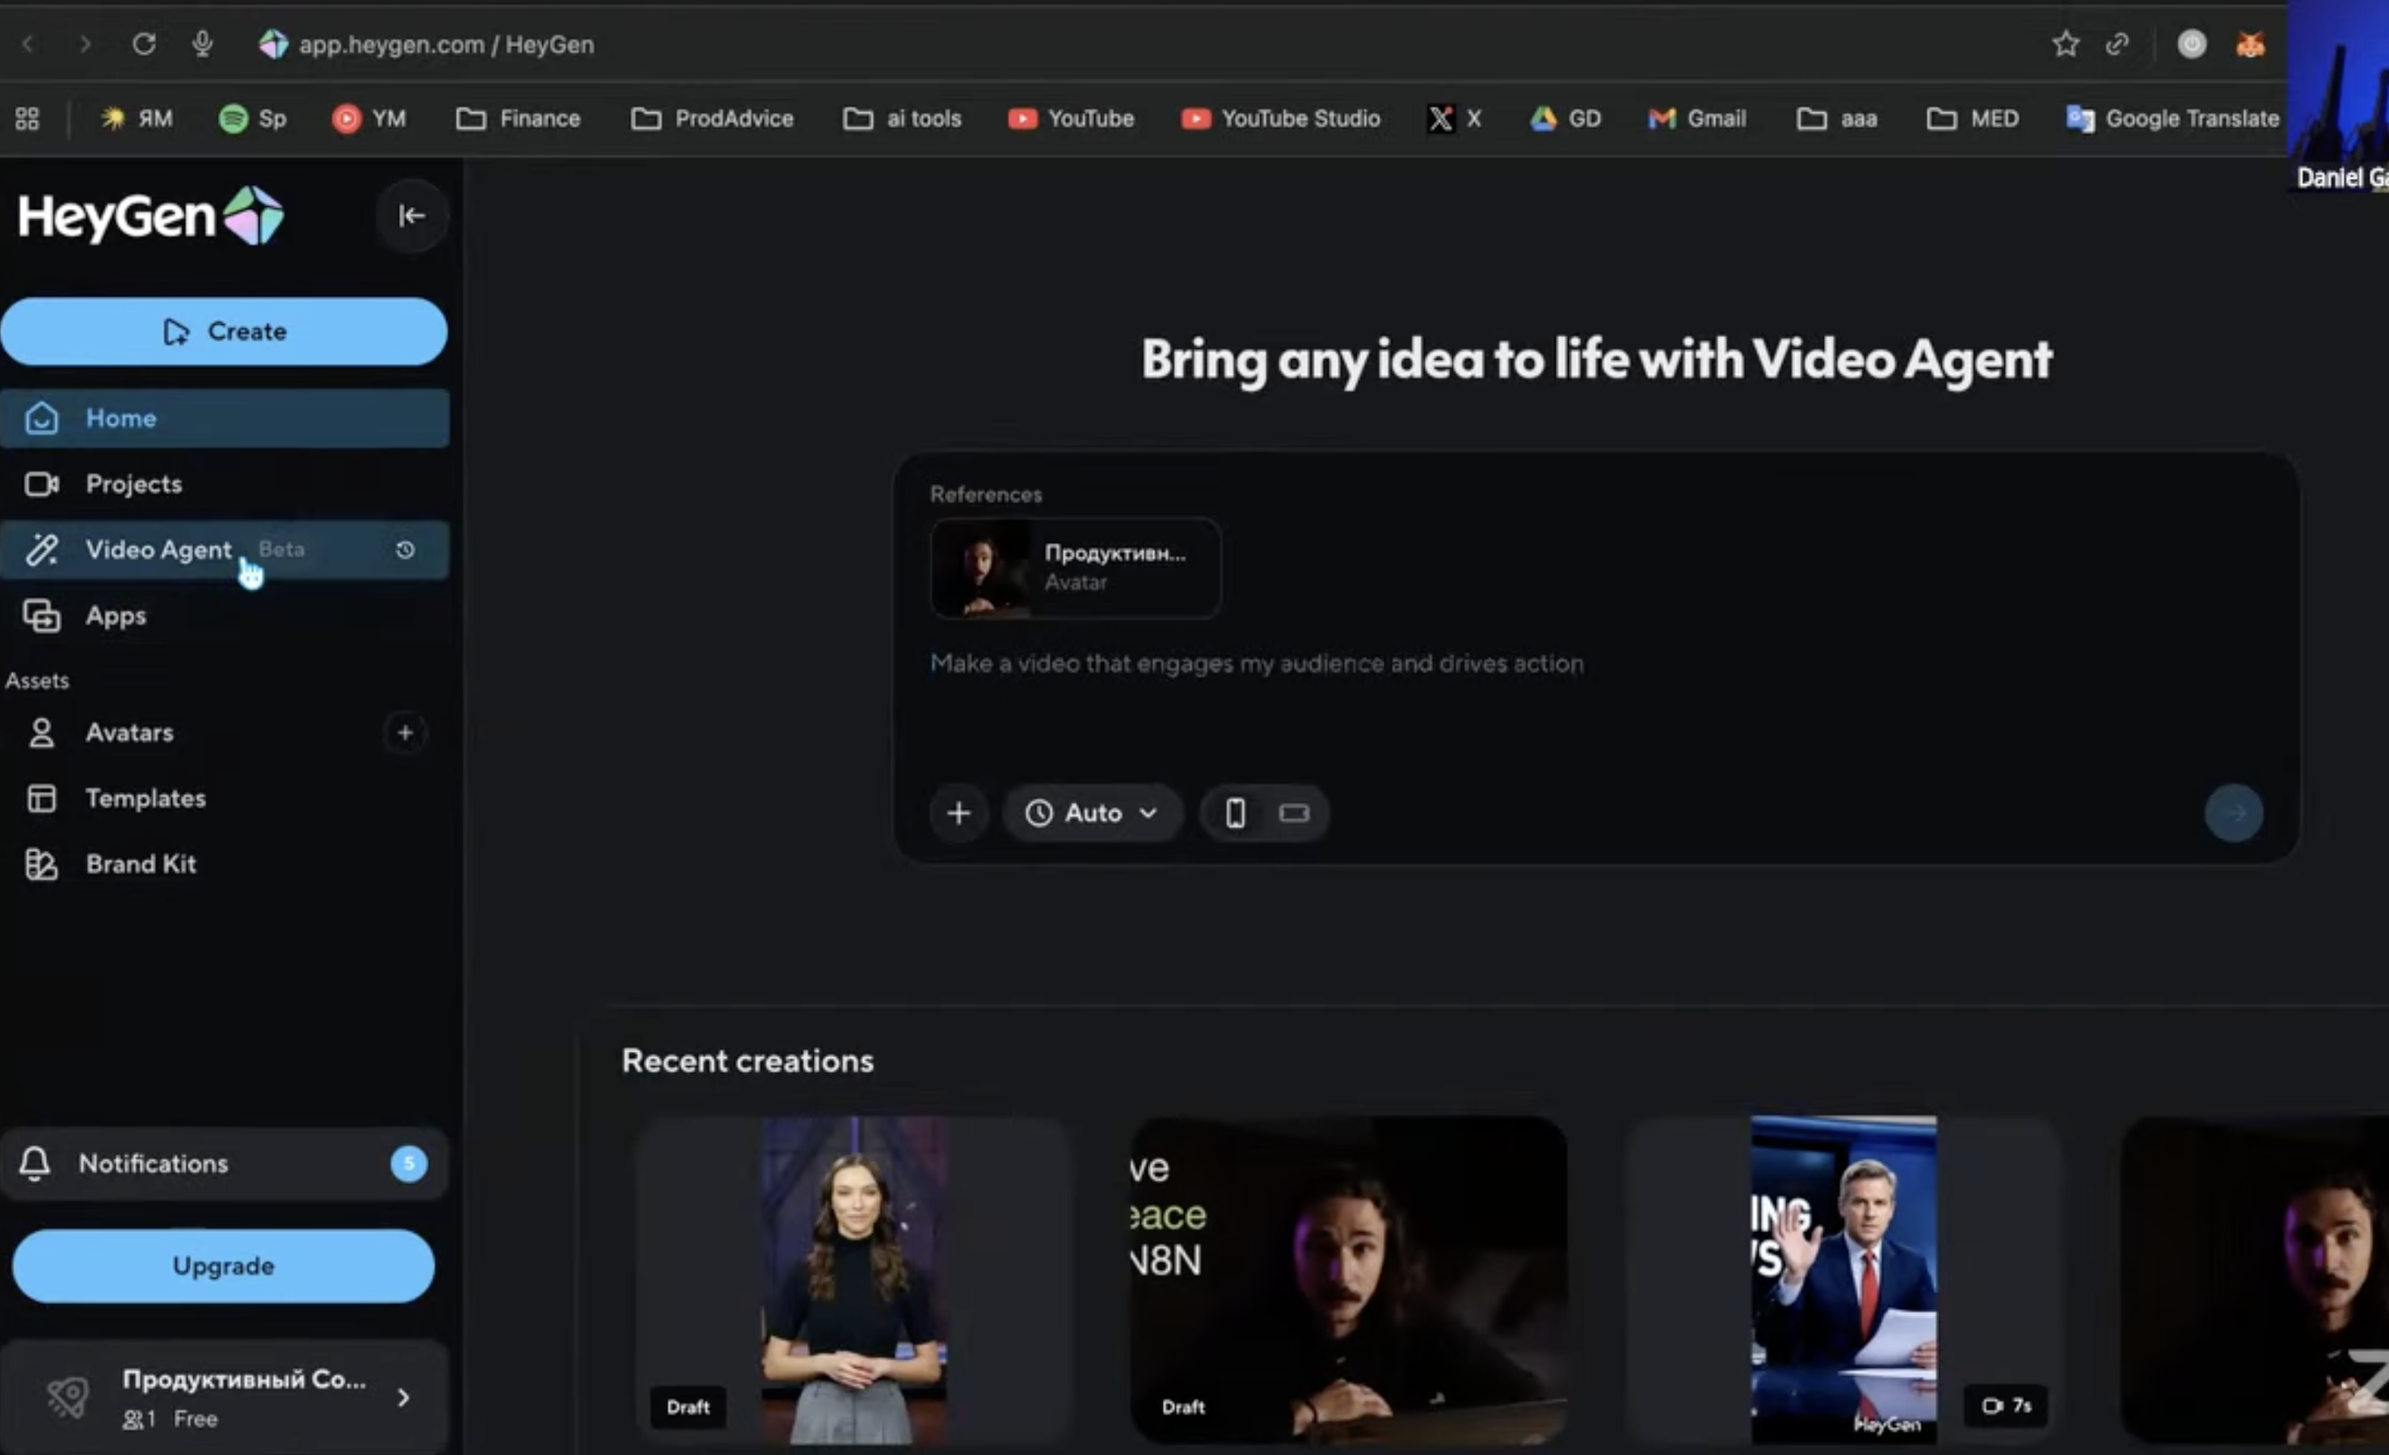Submit prompt with arrow send button

[2233, 813]
